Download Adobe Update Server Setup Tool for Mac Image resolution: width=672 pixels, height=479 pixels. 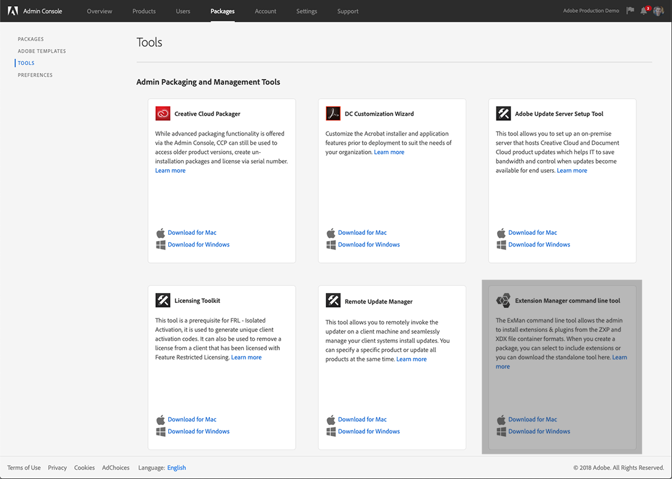click(x=532, y=232)
